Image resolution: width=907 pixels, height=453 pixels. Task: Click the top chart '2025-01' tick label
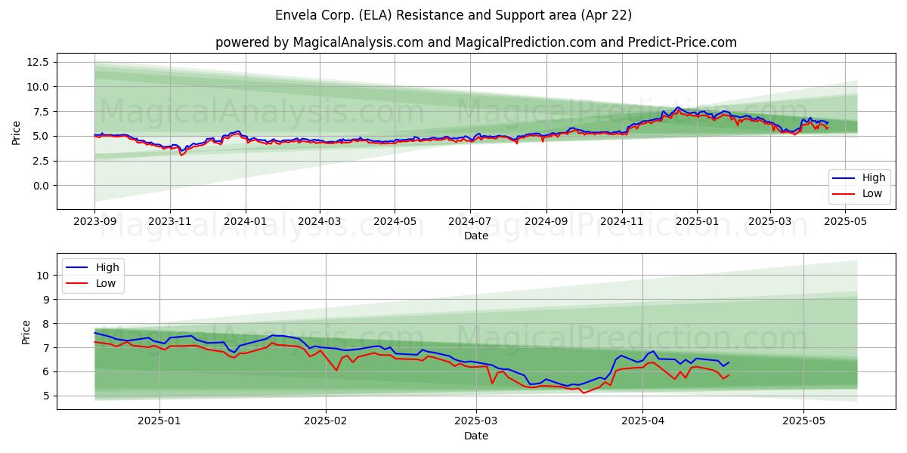697,221
